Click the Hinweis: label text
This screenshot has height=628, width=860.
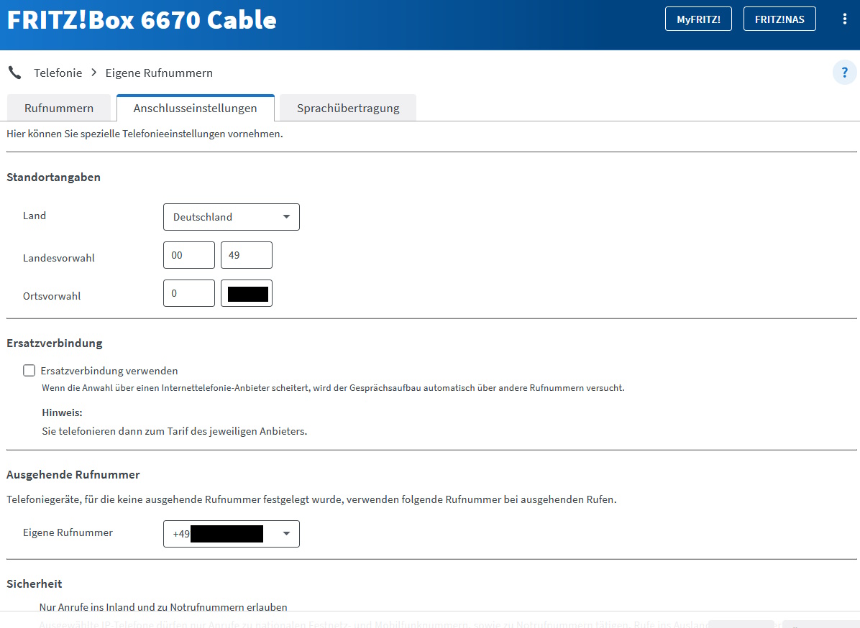pos(62,412)
